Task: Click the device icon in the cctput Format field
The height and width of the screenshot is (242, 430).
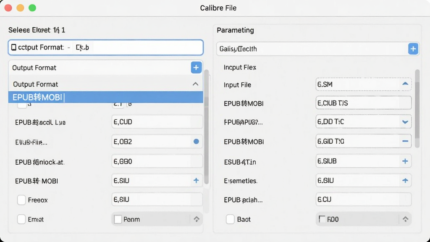Action: pos(13,47)
